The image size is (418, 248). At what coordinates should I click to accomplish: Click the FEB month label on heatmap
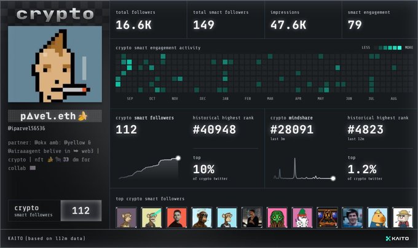(x=248, y=99)
